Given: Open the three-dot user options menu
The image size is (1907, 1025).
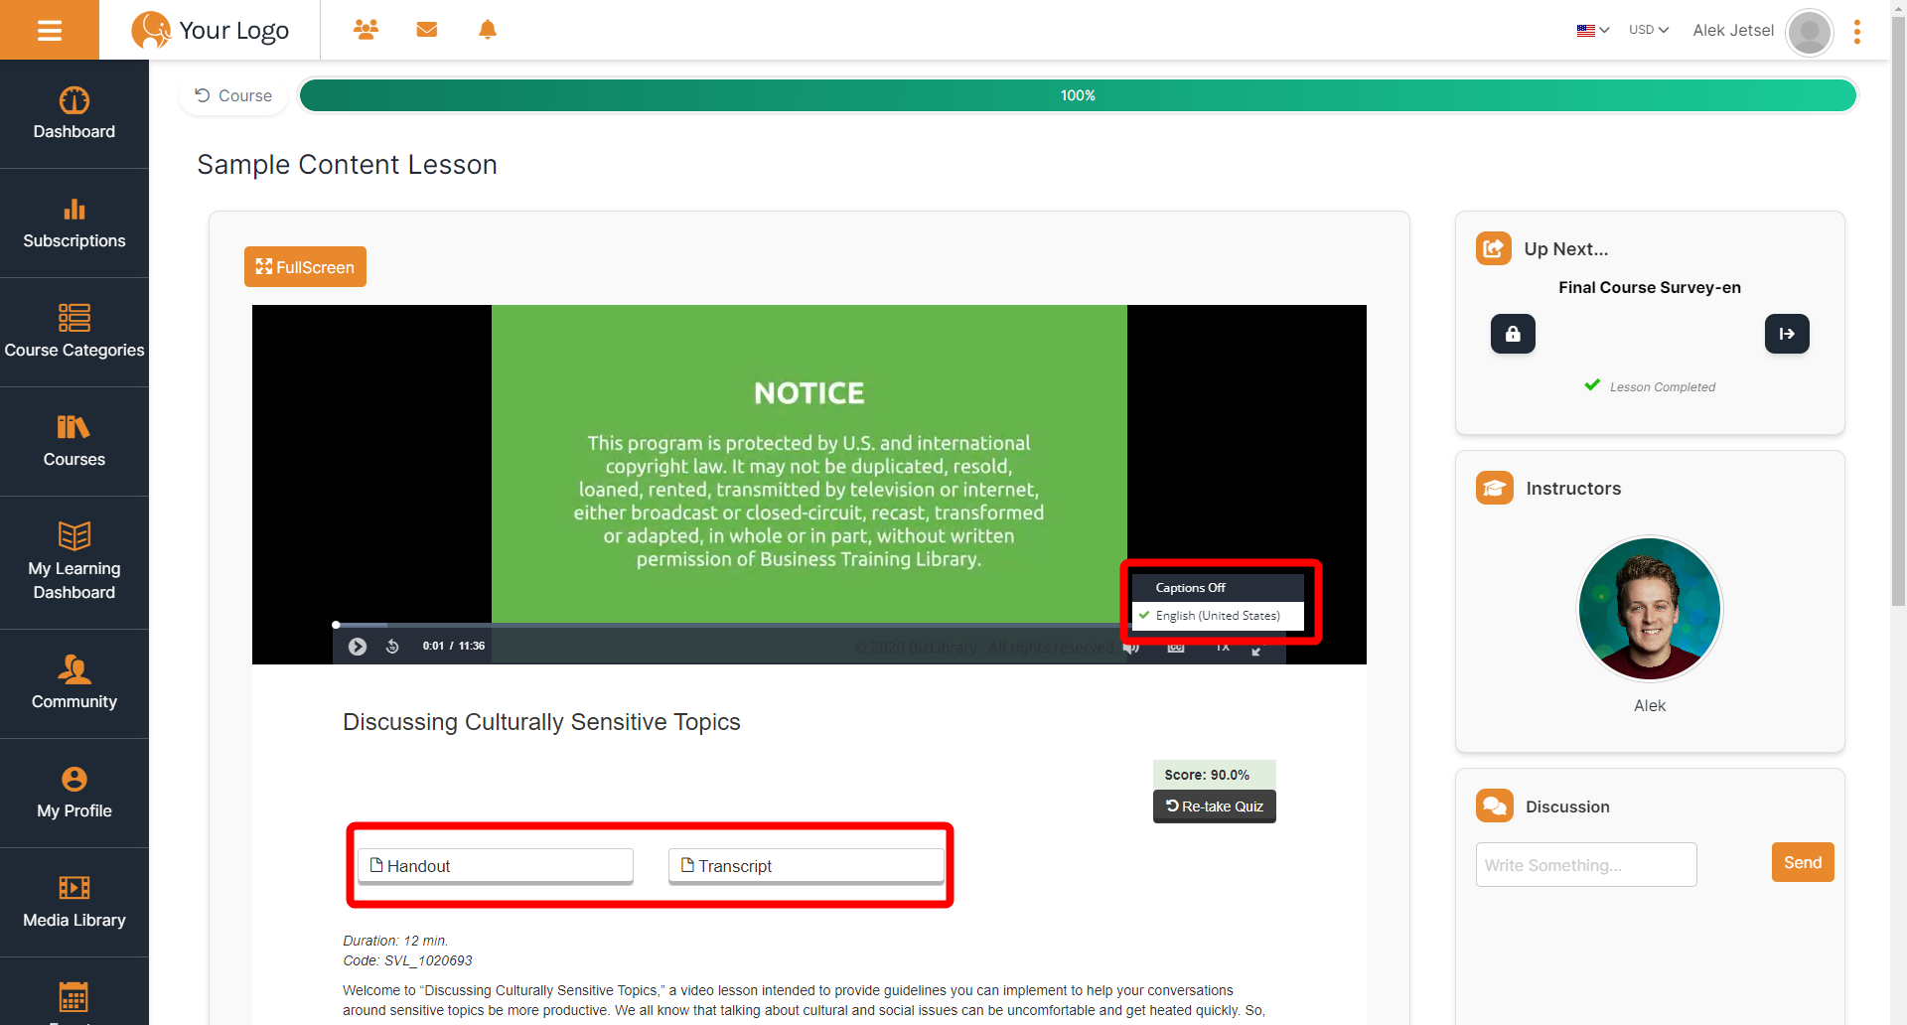Looking at the screenshot, I should [x=1856, y=32].
